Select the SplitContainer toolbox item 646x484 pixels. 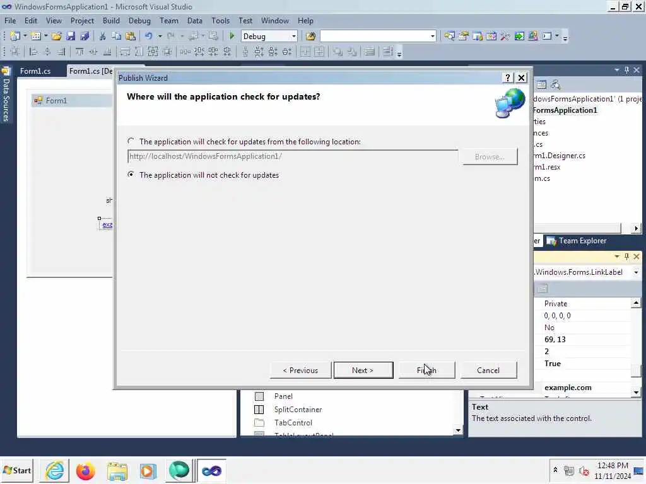point(298,410)
